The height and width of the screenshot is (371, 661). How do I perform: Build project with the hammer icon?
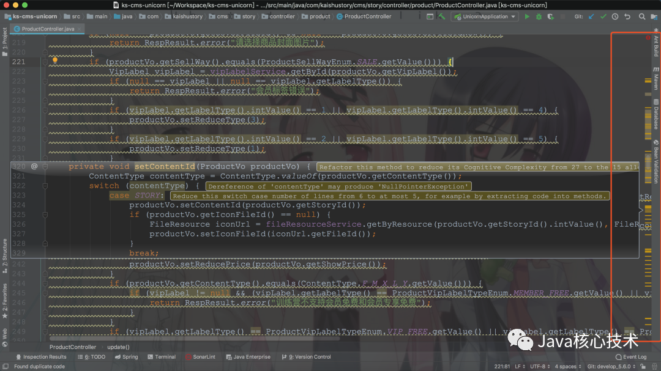[x=441, y=17]
